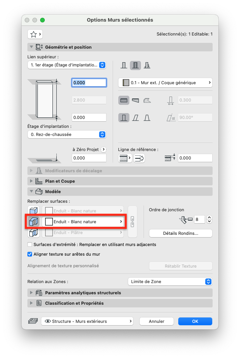Select the basic wall structure icon

(124, 66)
